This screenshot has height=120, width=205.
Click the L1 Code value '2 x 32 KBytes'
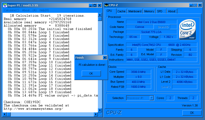pyautogui.click(x=184, y=77)
